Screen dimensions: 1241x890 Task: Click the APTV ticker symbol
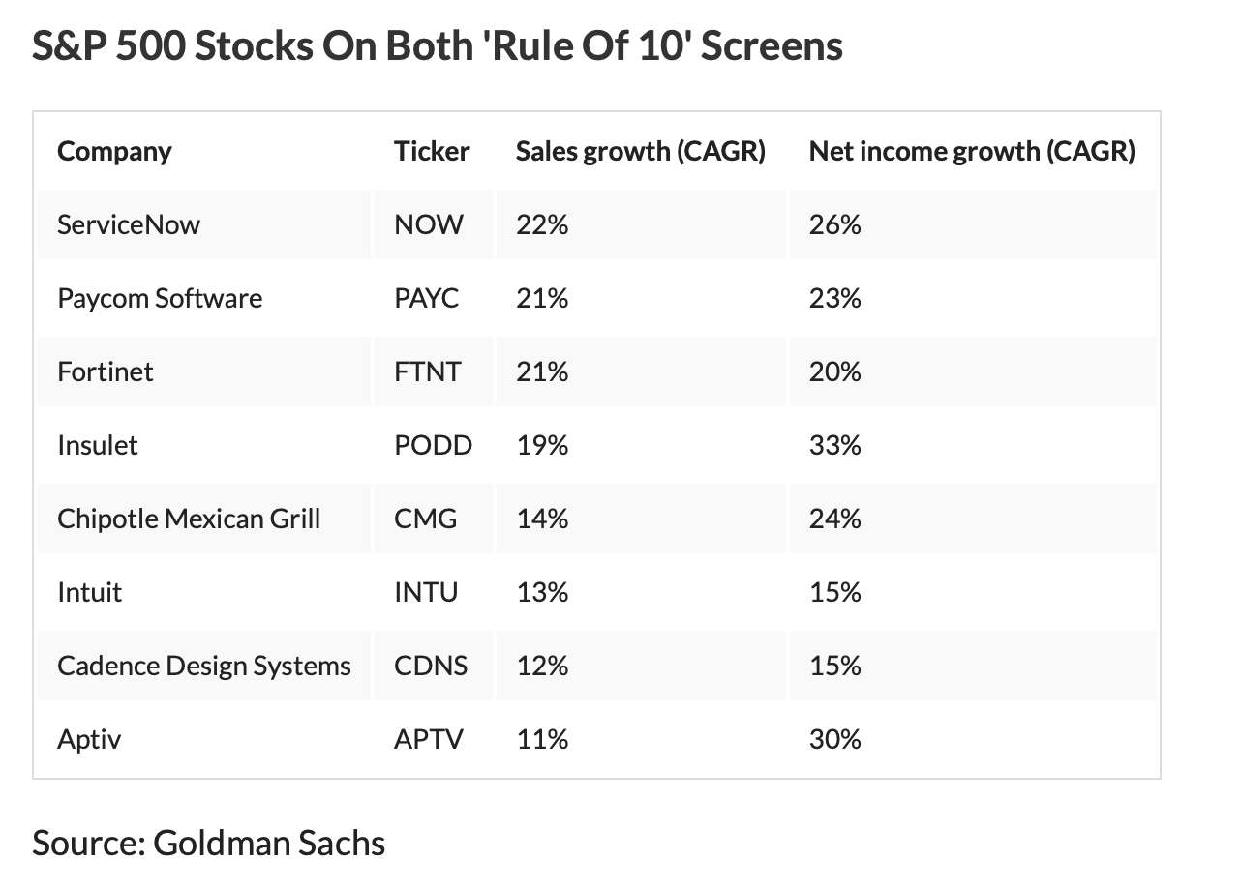(429, 740)
